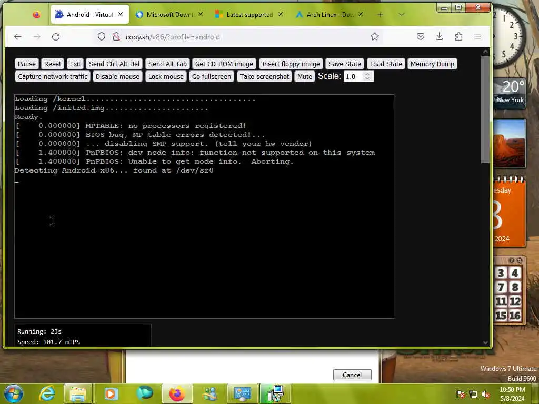Click Take screenshot of the emulator

click(x=264, y=77)
